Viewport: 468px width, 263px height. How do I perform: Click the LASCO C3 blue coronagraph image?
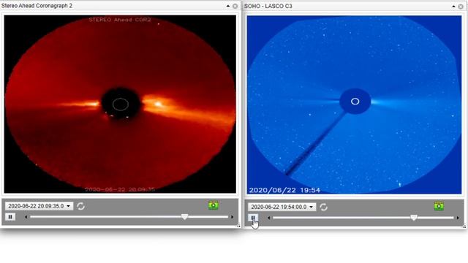[354, 104]
